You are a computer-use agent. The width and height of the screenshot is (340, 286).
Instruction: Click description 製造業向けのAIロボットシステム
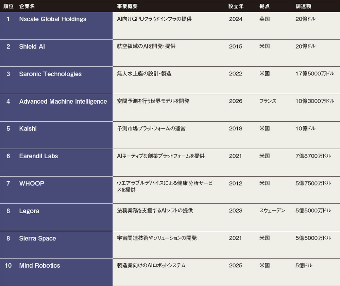point(151,265)
